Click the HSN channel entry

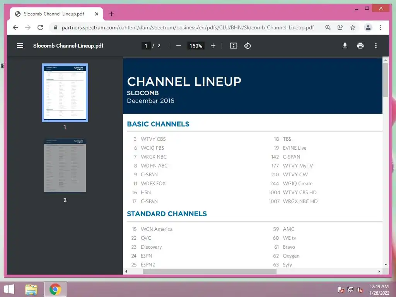(142, 193)
